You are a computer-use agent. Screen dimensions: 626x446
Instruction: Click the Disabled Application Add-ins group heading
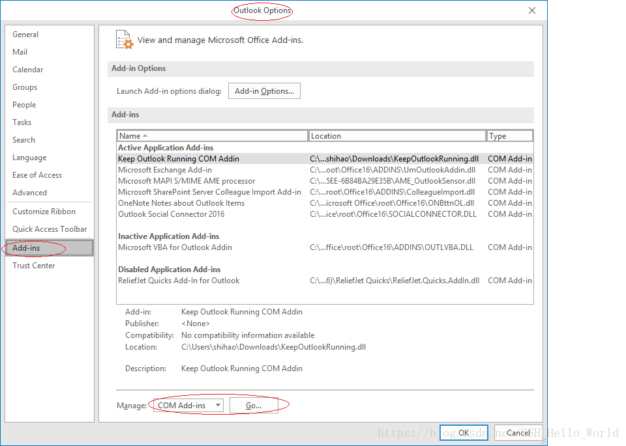click(x=170, y=270)
